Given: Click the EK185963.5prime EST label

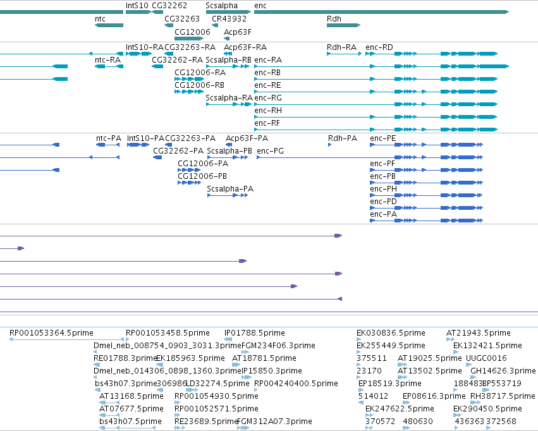Looking at the screenshot, I should pos(190,359).
